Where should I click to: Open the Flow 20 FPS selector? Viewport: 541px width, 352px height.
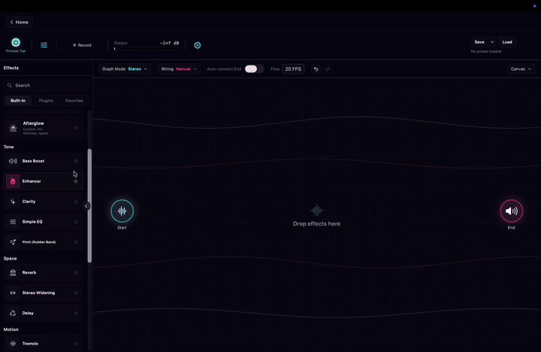(x=293, y=69)
